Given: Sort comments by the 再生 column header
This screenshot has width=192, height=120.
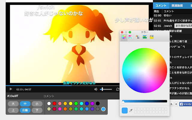Looking at the screenshot, I should click(x=157, y=11).
